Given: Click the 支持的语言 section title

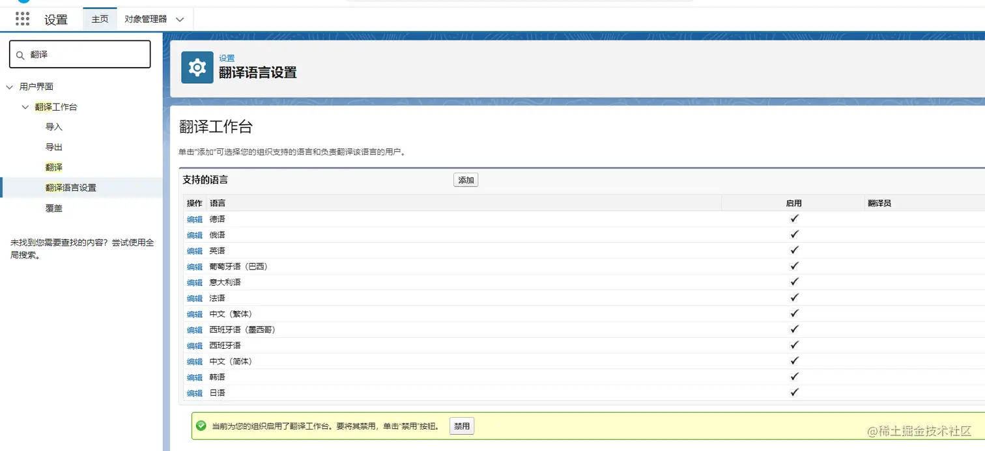Looking at the screenshot, I should click(205, 180).
